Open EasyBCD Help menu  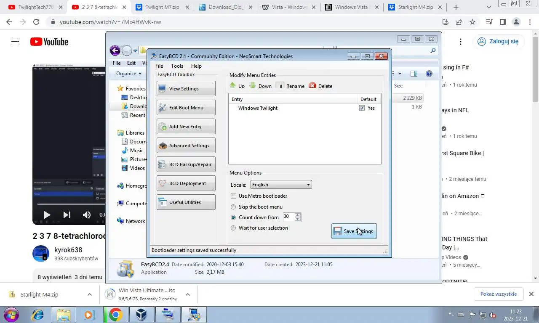click(196, 66)
